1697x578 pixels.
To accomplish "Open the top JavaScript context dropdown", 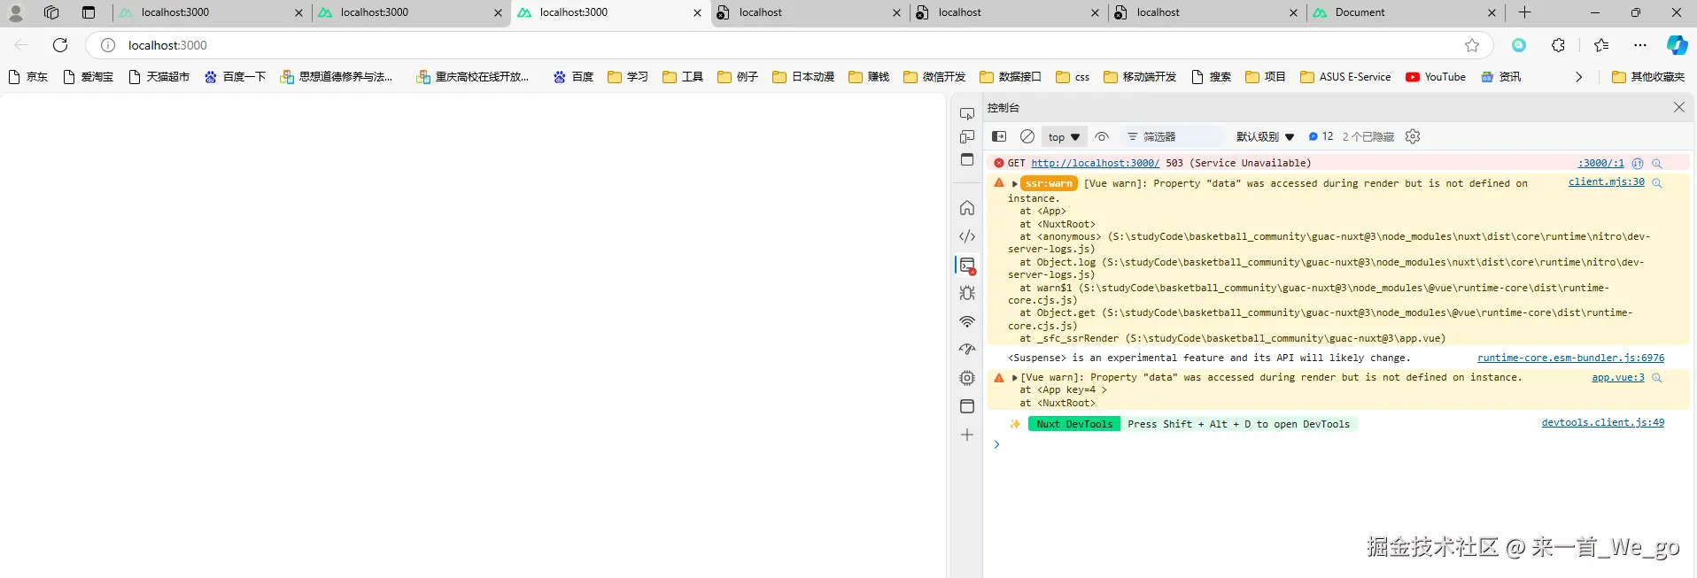I will pyautogui.click(x=1064, y=137).
